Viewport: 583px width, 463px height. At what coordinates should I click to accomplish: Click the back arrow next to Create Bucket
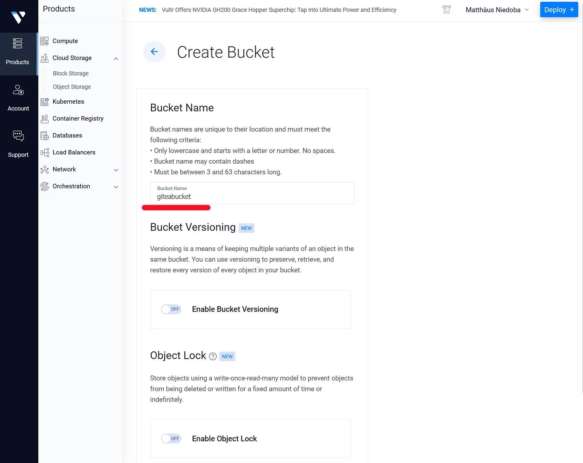154,52
